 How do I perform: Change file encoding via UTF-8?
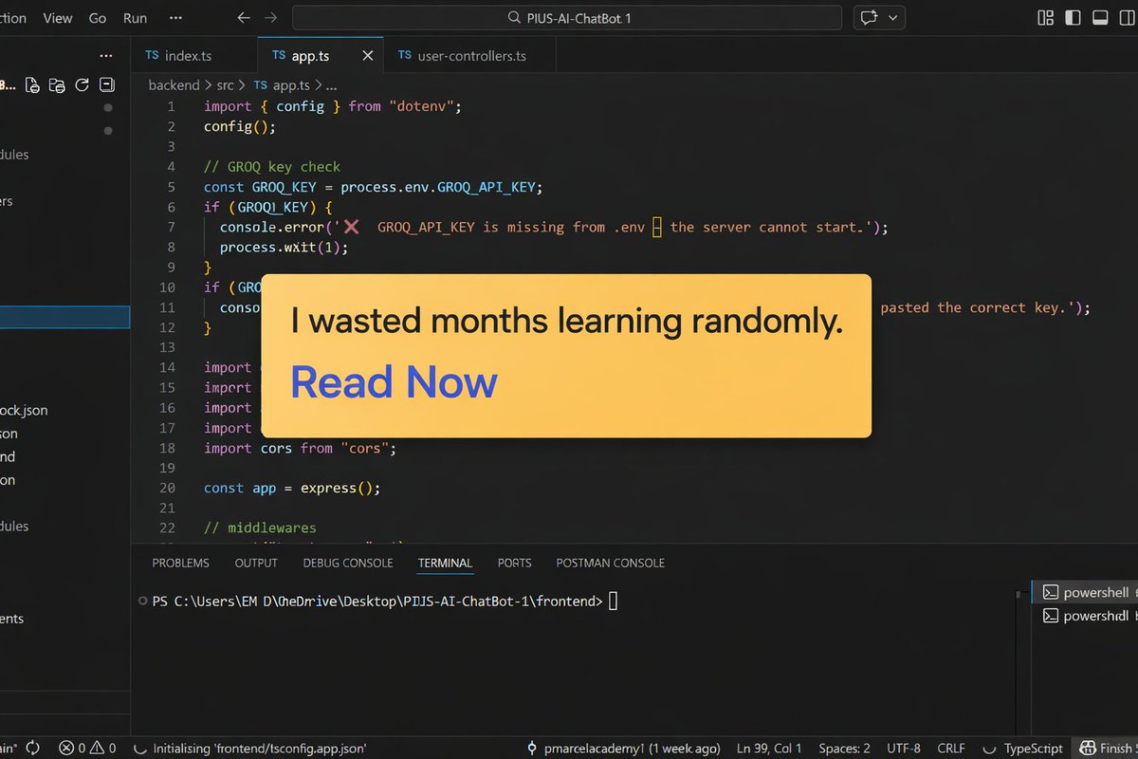[x=904, y=748]
